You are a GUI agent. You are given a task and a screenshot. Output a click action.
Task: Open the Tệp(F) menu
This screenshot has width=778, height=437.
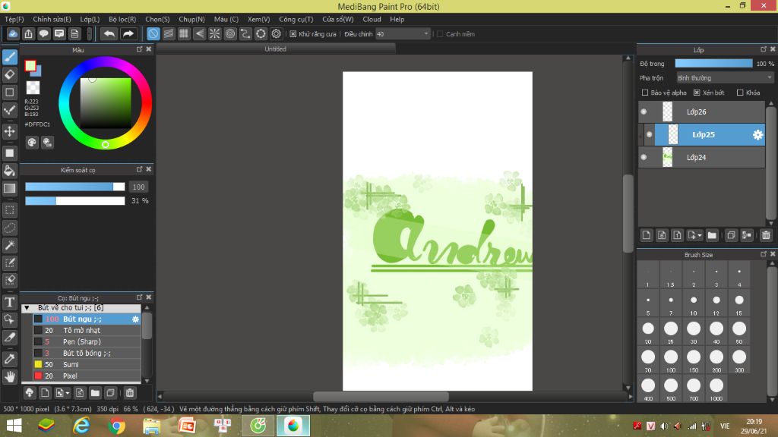pos(14,19)
